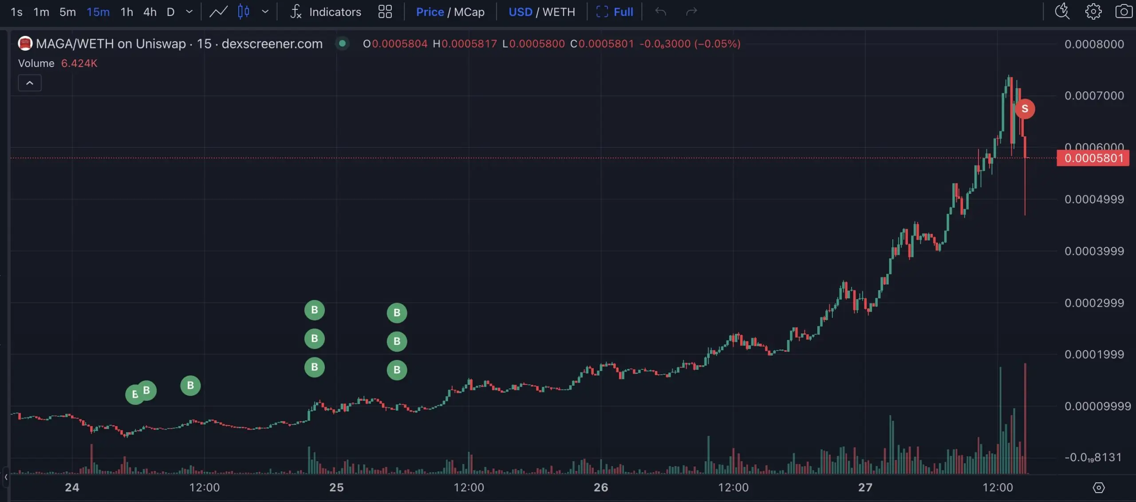Switch to the 5m timeframe
Screen dimensions: 1136x502
click(67, 12)
